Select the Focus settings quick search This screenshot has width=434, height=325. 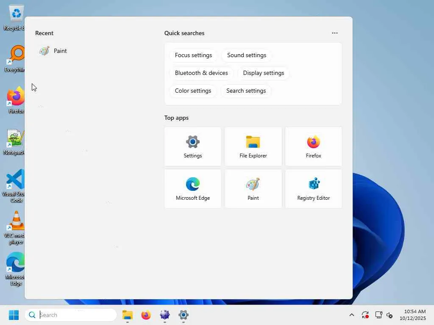tap(193, 55)
